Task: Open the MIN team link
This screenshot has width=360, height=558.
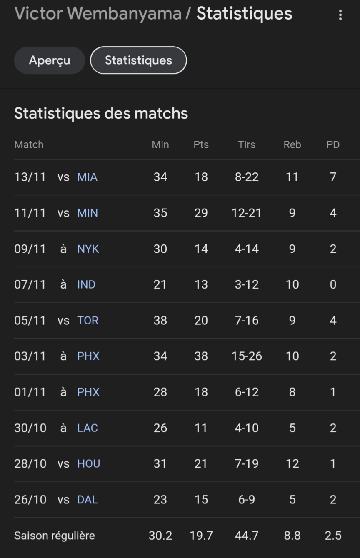Action: click(x=87, y=213)
